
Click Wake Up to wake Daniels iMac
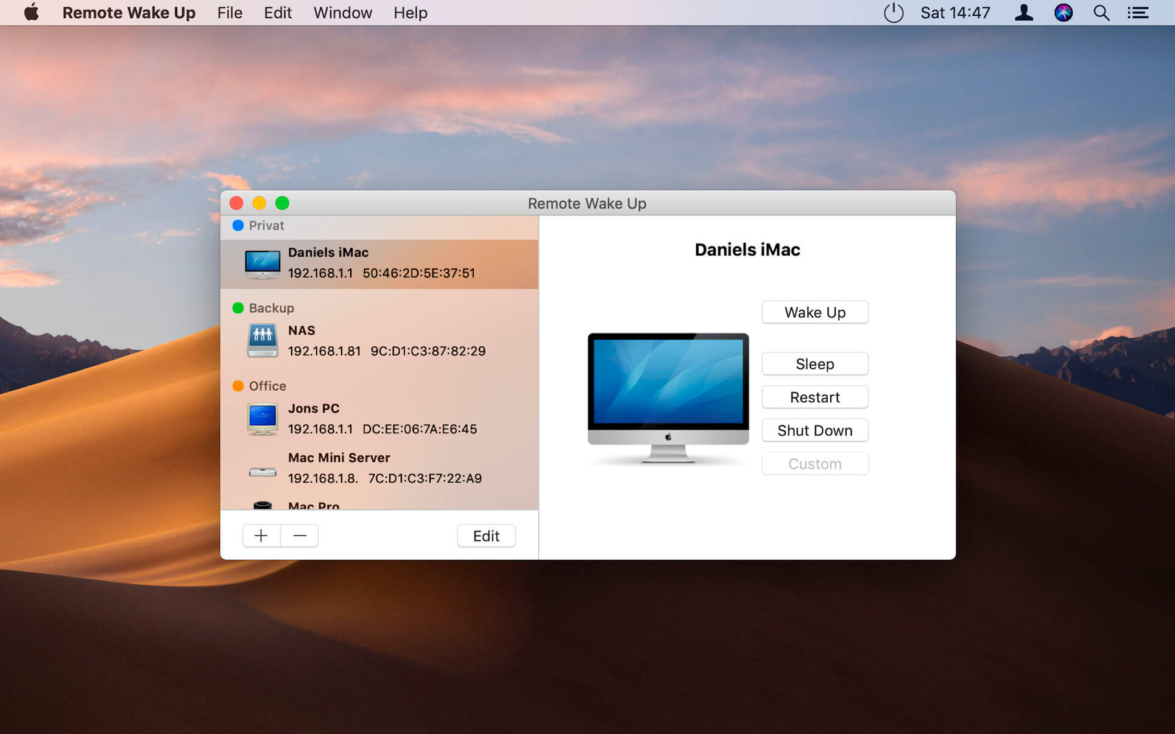[x=814, y=311]
